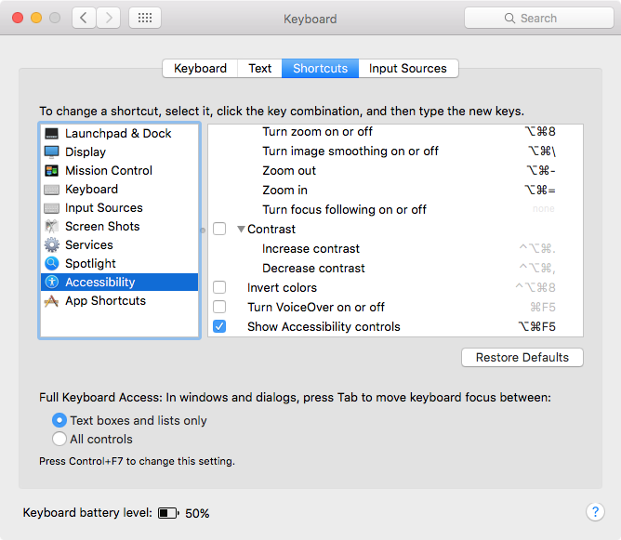This screenshot has width=621, height=540.
Task: Click the 50% battery level text
Action: (x=197, y=513)
